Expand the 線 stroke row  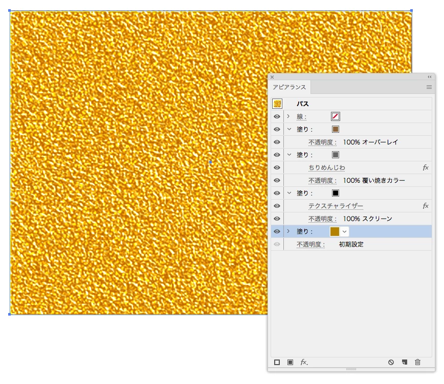coord(288,116)
